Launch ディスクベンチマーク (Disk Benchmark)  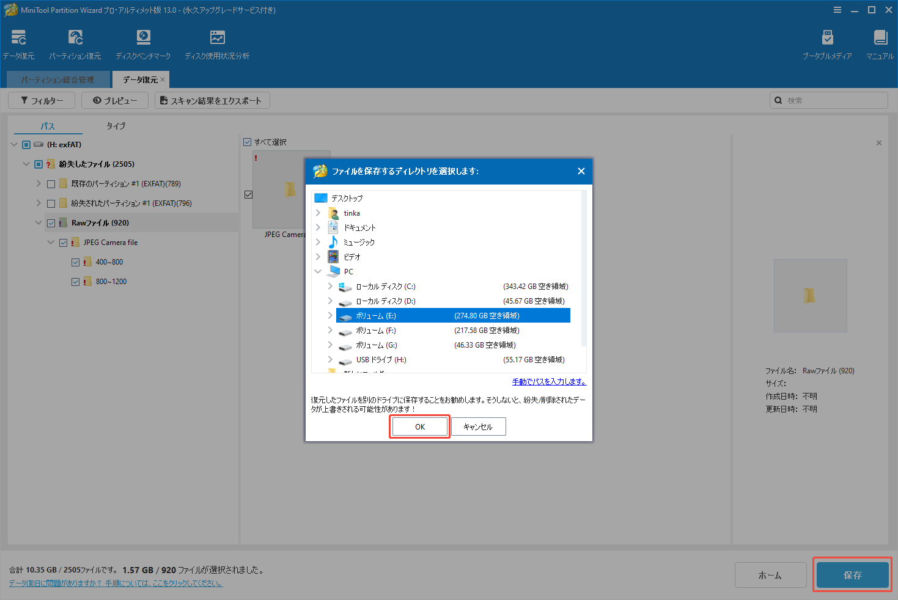point(142,43)
